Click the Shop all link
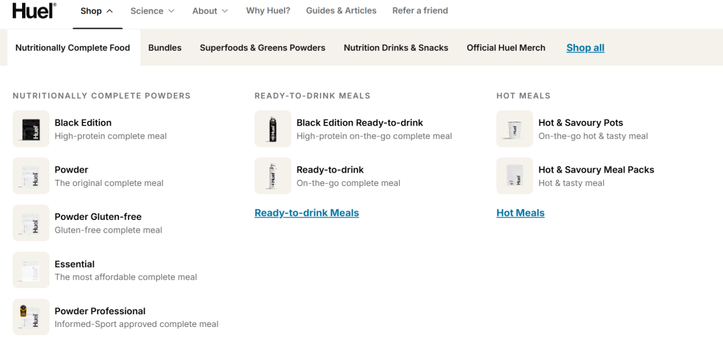 585,48
